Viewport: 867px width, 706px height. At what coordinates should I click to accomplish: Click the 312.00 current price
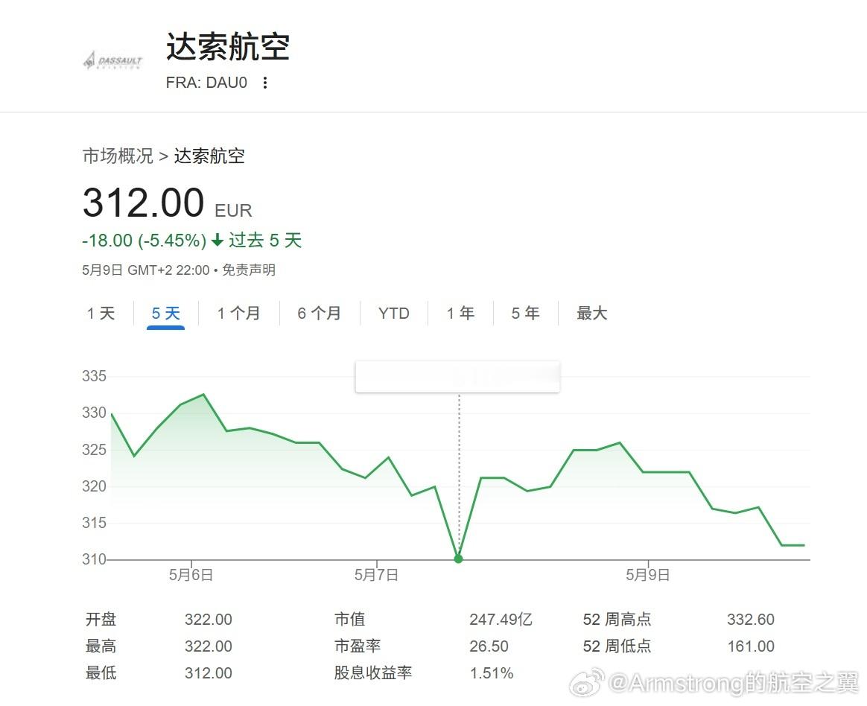(144, 203)
